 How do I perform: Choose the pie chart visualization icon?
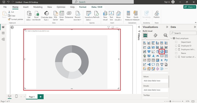pyautogui.click(x=157, y=51)
